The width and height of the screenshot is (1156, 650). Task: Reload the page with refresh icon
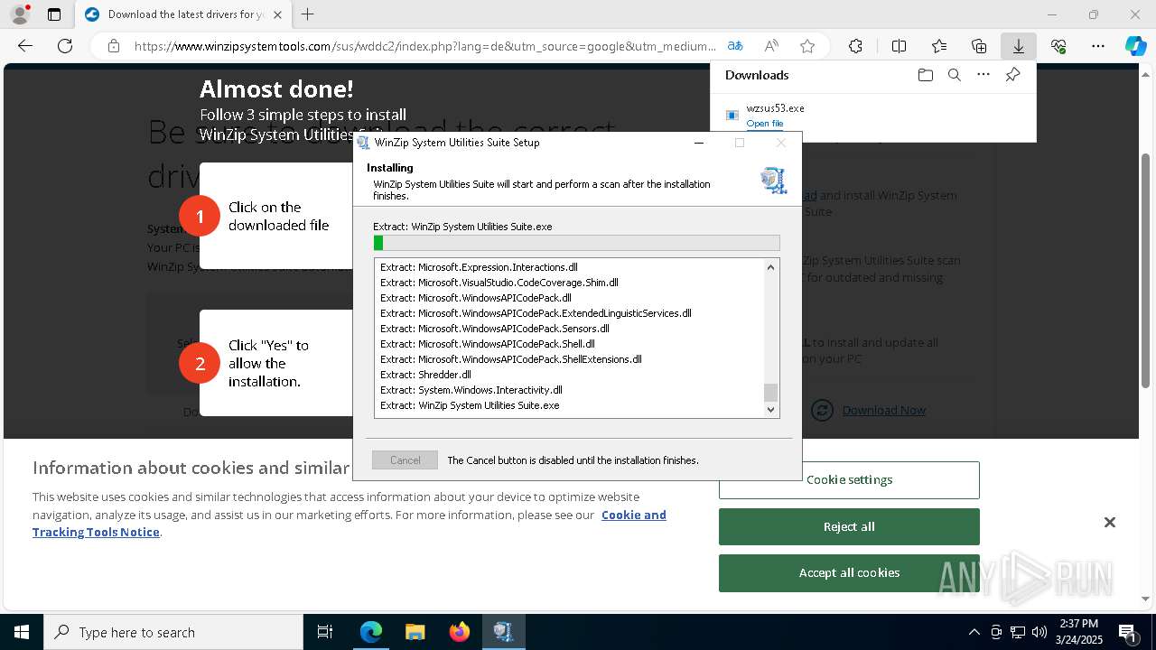point(65,46)
